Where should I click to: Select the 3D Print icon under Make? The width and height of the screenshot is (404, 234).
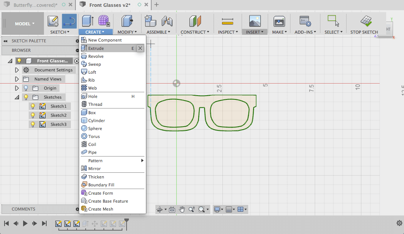(x=279, y=21)
